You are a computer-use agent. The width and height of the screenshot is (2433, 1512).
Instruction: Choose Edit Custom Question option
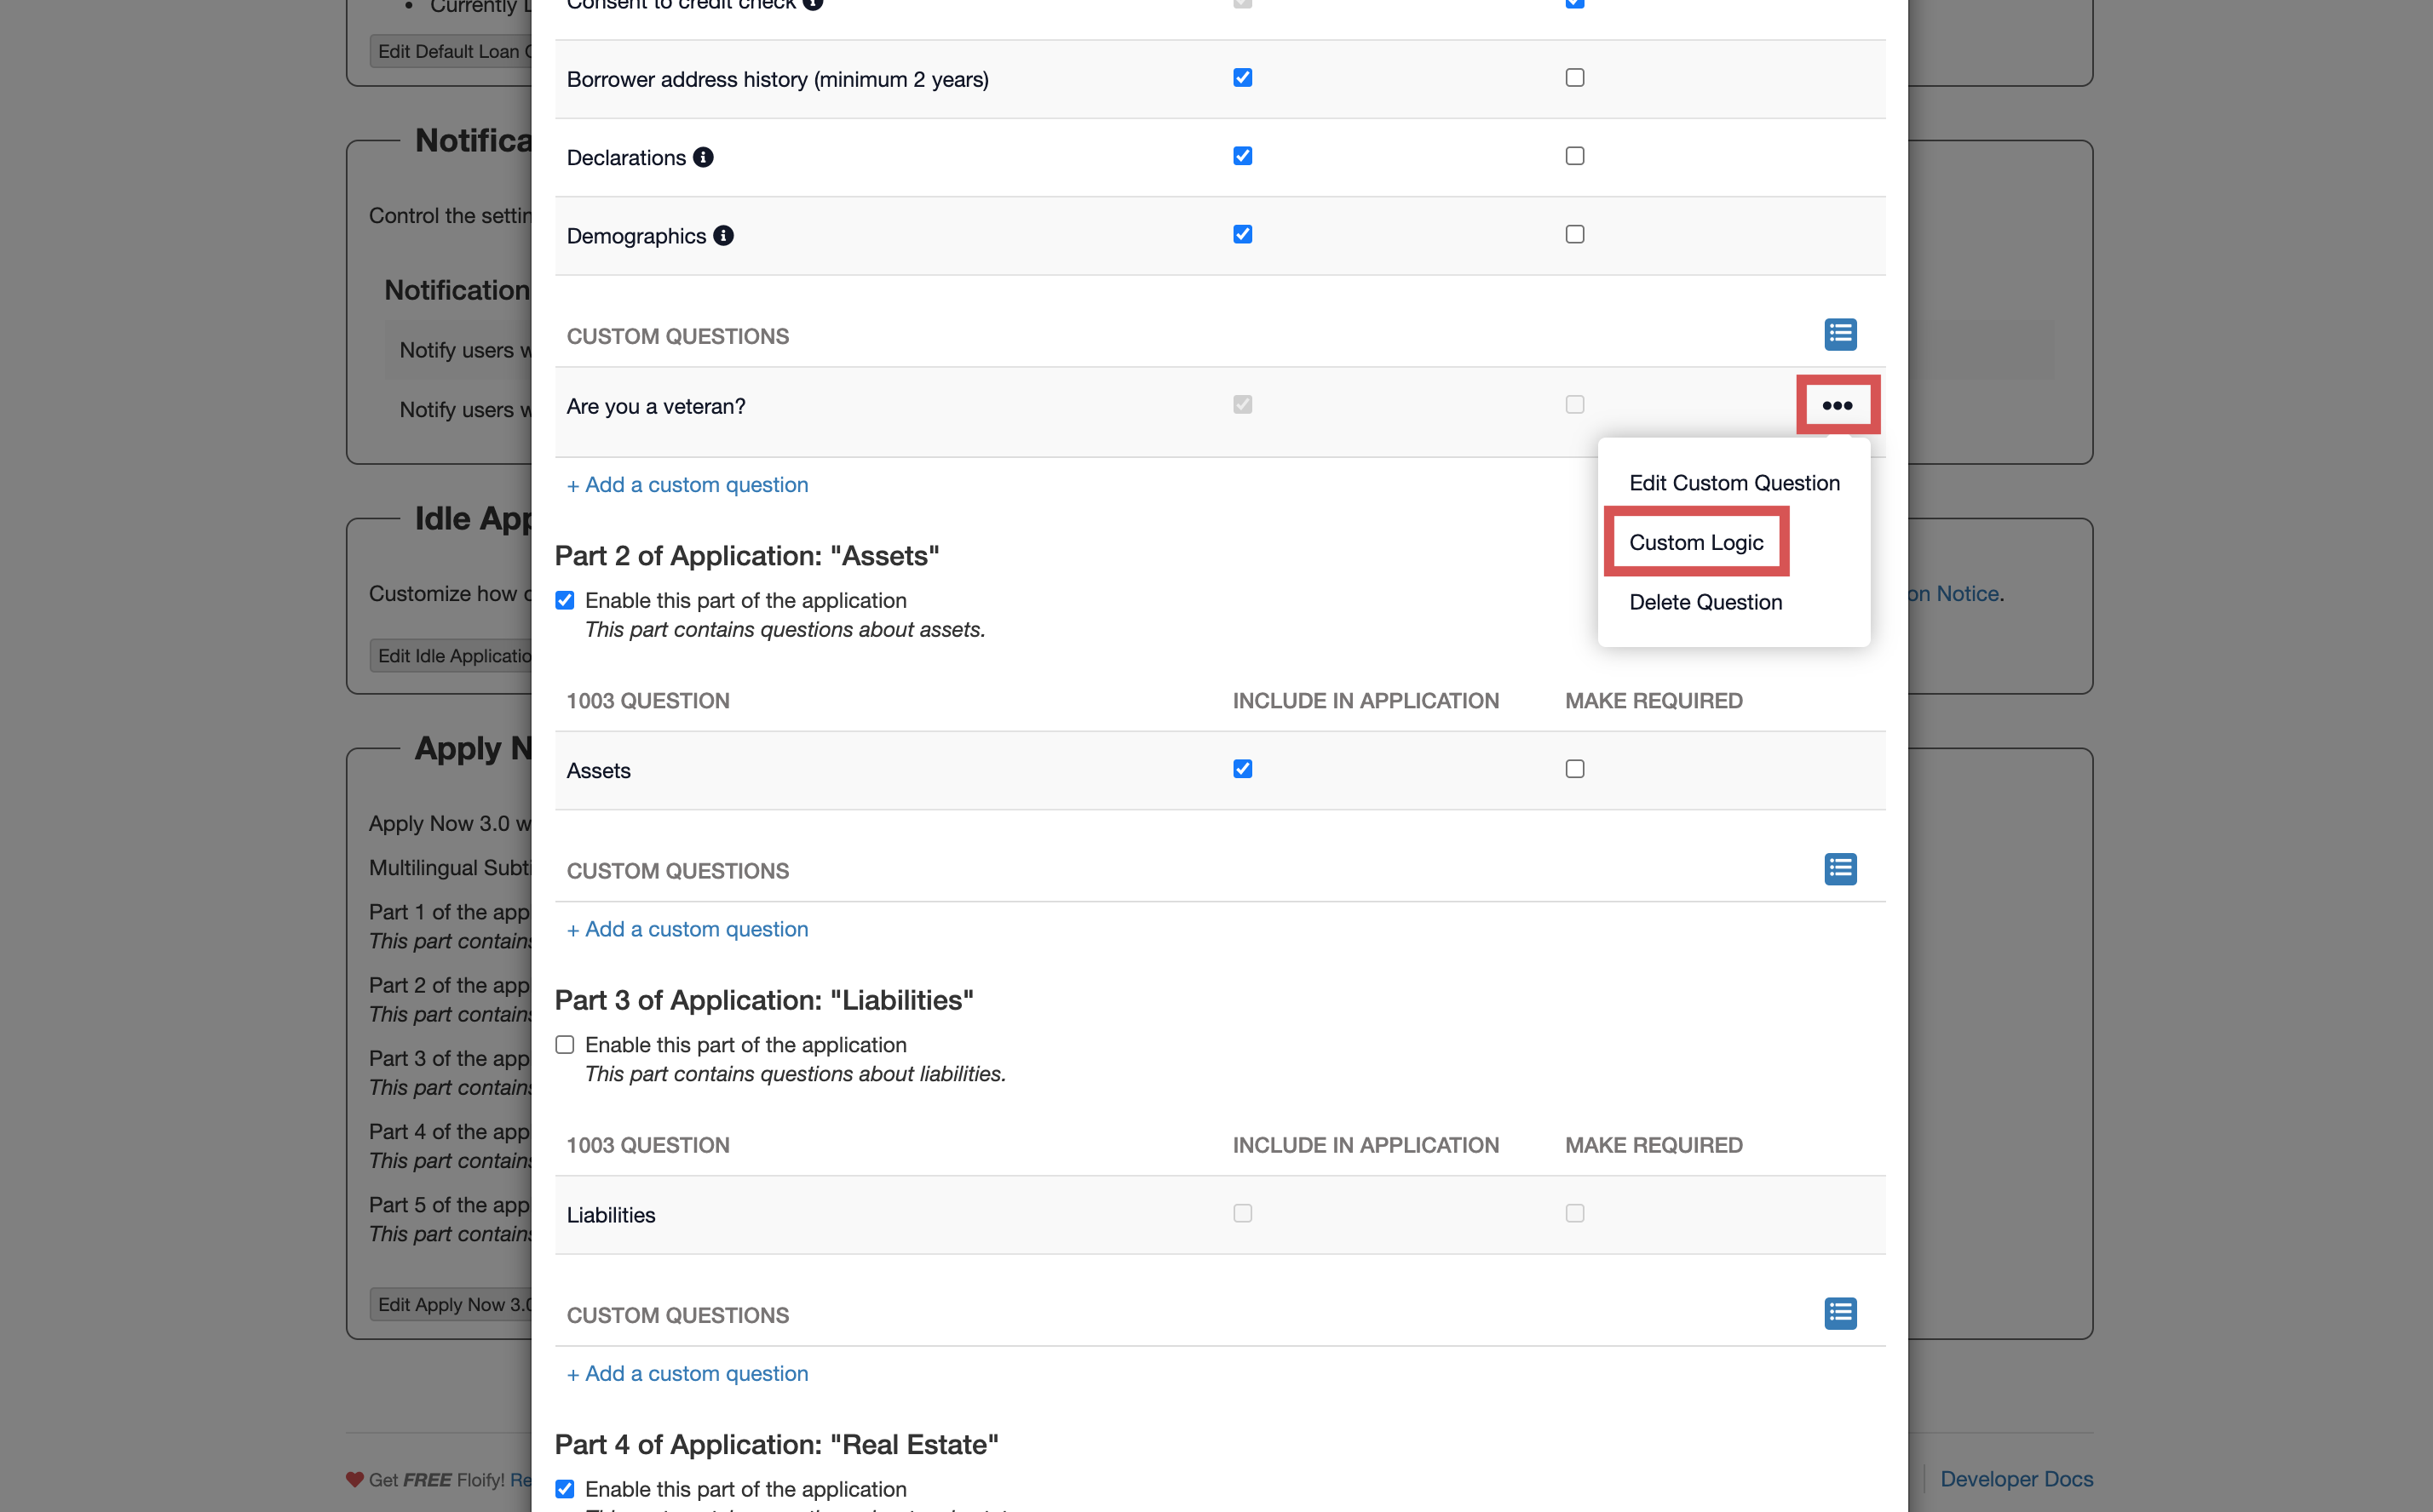click(x=1734, y=483)
